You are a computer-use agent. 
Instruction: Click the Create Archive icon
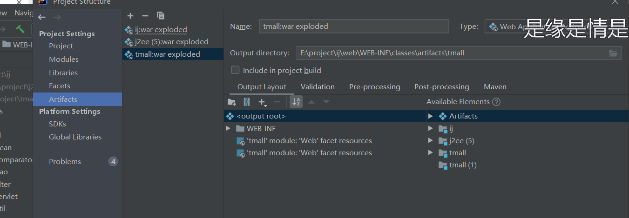[x=247, y=102]
